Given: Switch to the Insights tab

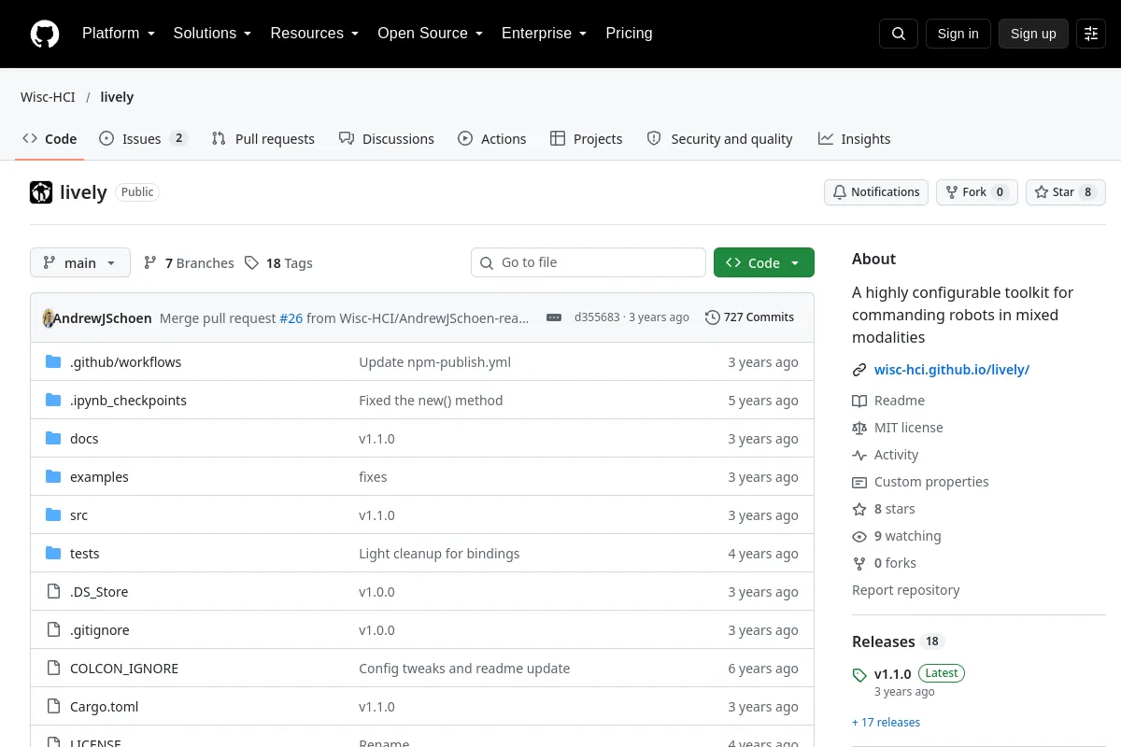Looking at the screenshot, I should click(855, 139).
